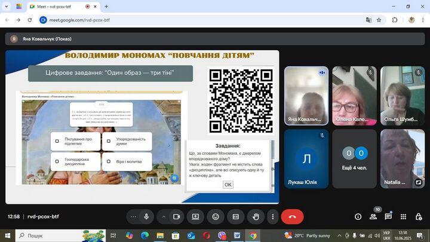Show hidden system tray icons
430x242 pixels.
pyautogui.click(x=339, y=235)
